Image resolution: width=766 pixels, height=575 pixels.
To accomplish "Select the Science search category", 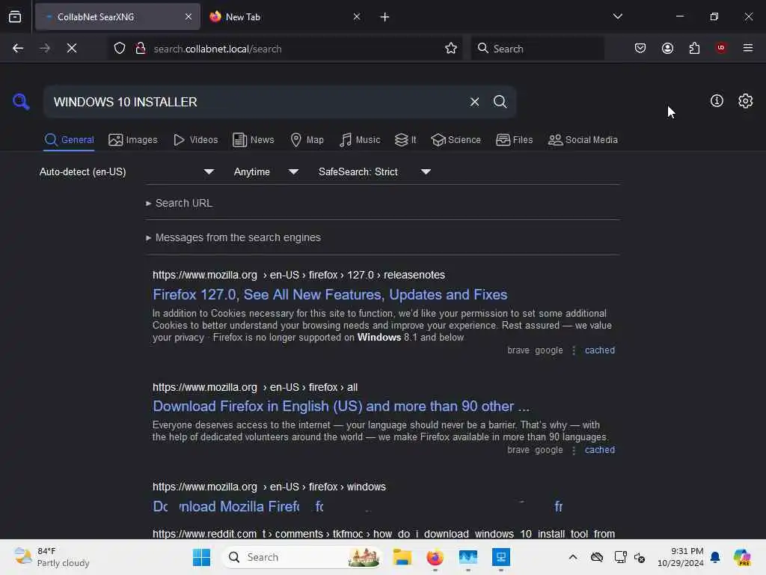I will point(456,140).
